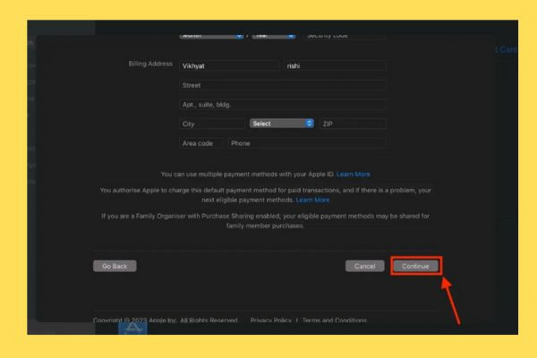The width and height of the screenshot is (537, 358).
Task: Open Learn More link after eligible payment methods
Action: pyautogui.click(x=312, y=200)
